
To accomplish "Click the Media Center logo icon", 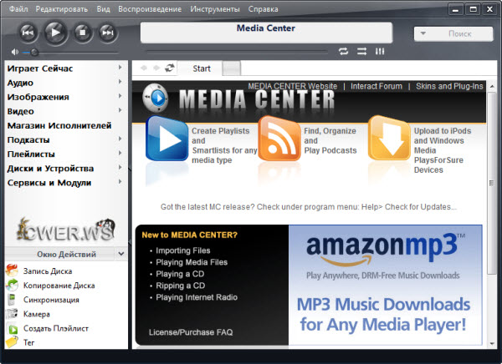I will [x=156, y=98].
